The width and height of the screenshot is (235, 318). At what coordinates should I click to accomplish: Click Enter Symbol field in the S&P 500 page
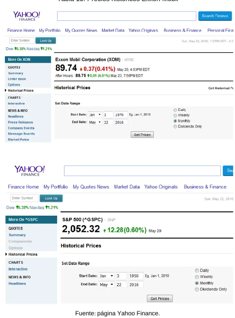[x=24, y=198]
